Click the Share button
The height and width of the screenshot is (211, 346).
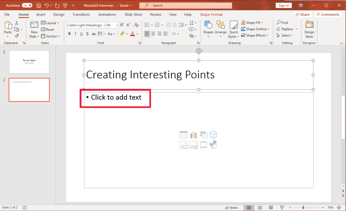point(302,15)
